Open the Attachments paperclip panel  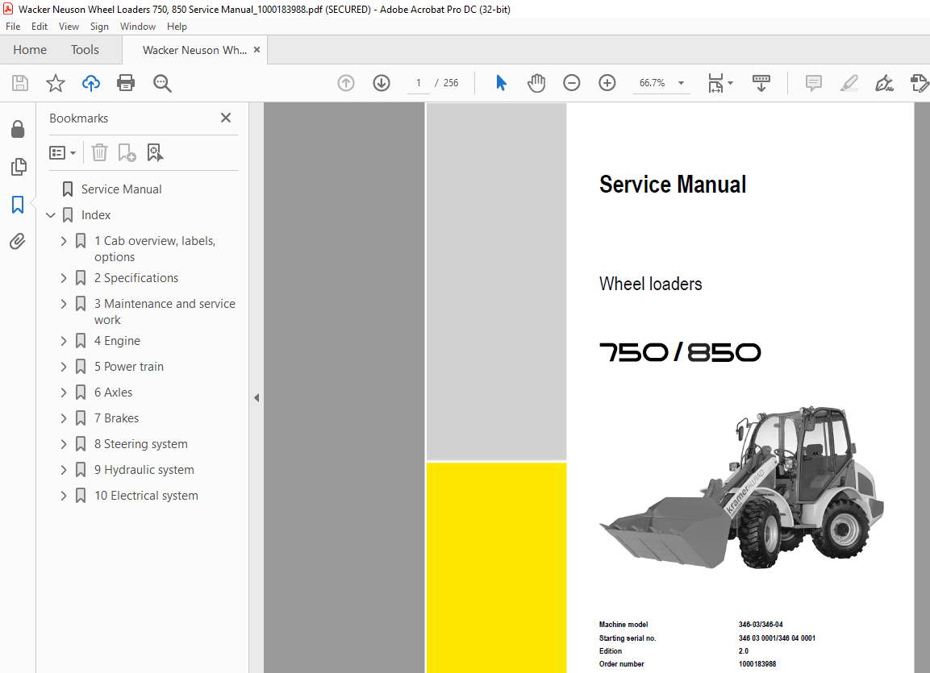click(x=17, y=242)
